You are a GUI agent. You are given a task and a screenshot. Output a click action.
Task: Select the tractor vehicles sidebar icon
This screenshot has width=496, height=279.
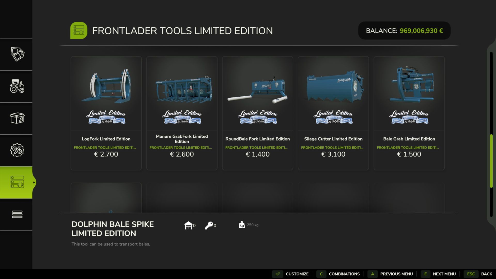(x=17, y=86)
